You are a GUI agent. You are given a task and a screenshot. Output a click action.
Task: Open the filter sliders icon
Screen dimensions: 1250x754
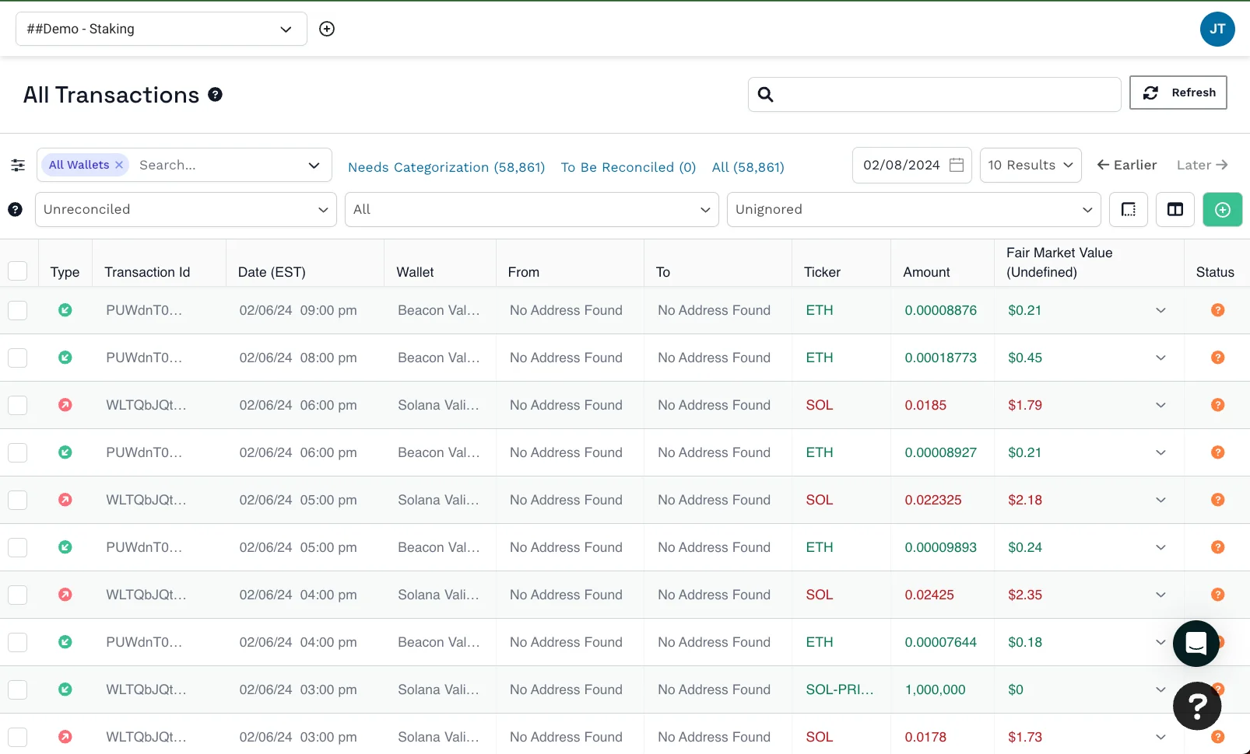(x=18, y=165)
